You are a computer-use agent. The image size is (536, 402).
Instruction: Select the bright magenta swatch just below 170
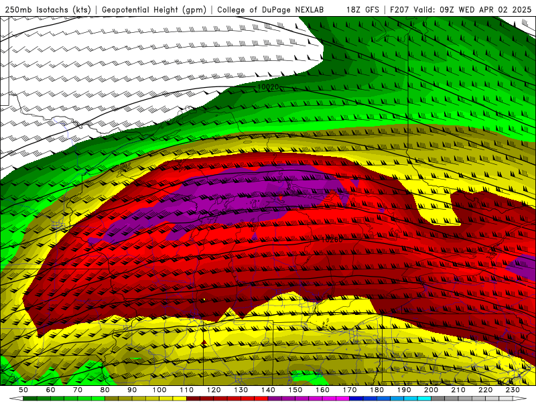[x=342, y=399]
